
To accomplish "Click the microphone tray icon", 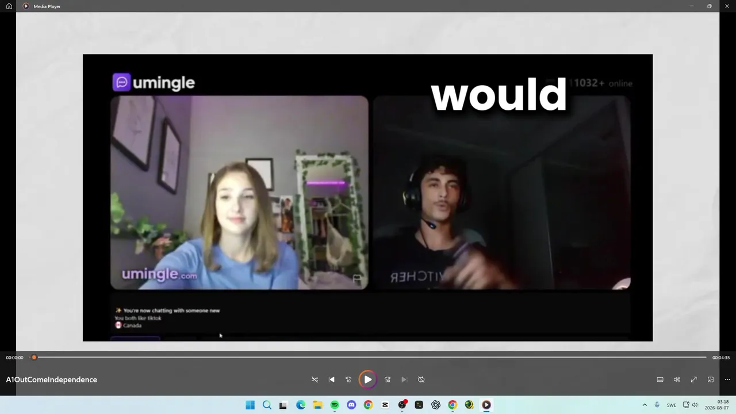I will [657, 405].
